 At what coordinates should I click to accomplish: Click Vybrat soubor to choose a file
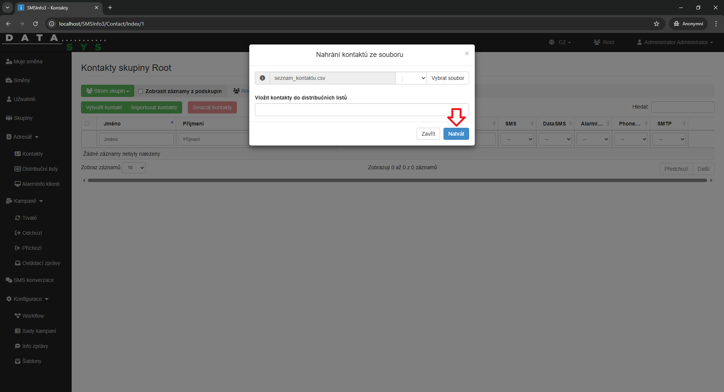(448, 78)
